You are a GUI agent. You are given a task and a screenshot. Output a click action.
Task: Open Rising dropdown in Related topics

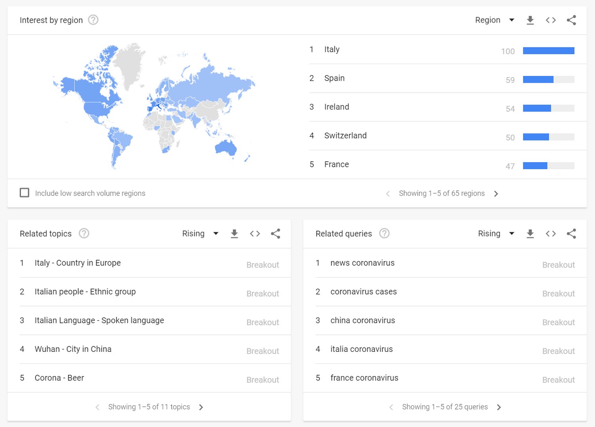[x=200, y=234]
